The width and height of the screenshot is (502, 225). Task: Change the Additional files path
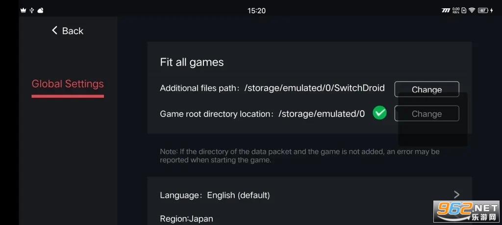(427, 90)
